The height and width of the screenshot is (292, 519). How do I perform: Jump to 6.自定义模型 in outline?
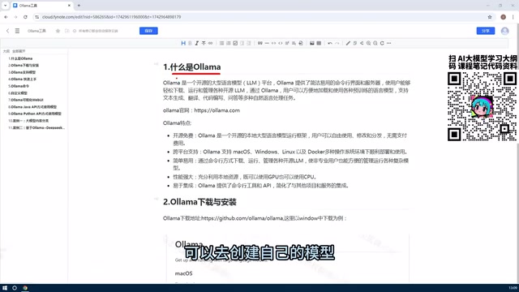[18, 93]
